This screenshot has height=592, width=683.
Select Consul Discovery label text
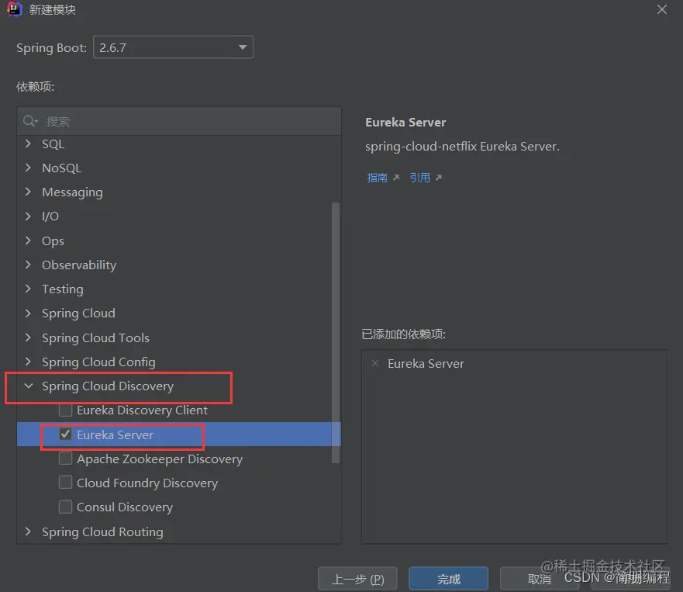click(125, 507)
